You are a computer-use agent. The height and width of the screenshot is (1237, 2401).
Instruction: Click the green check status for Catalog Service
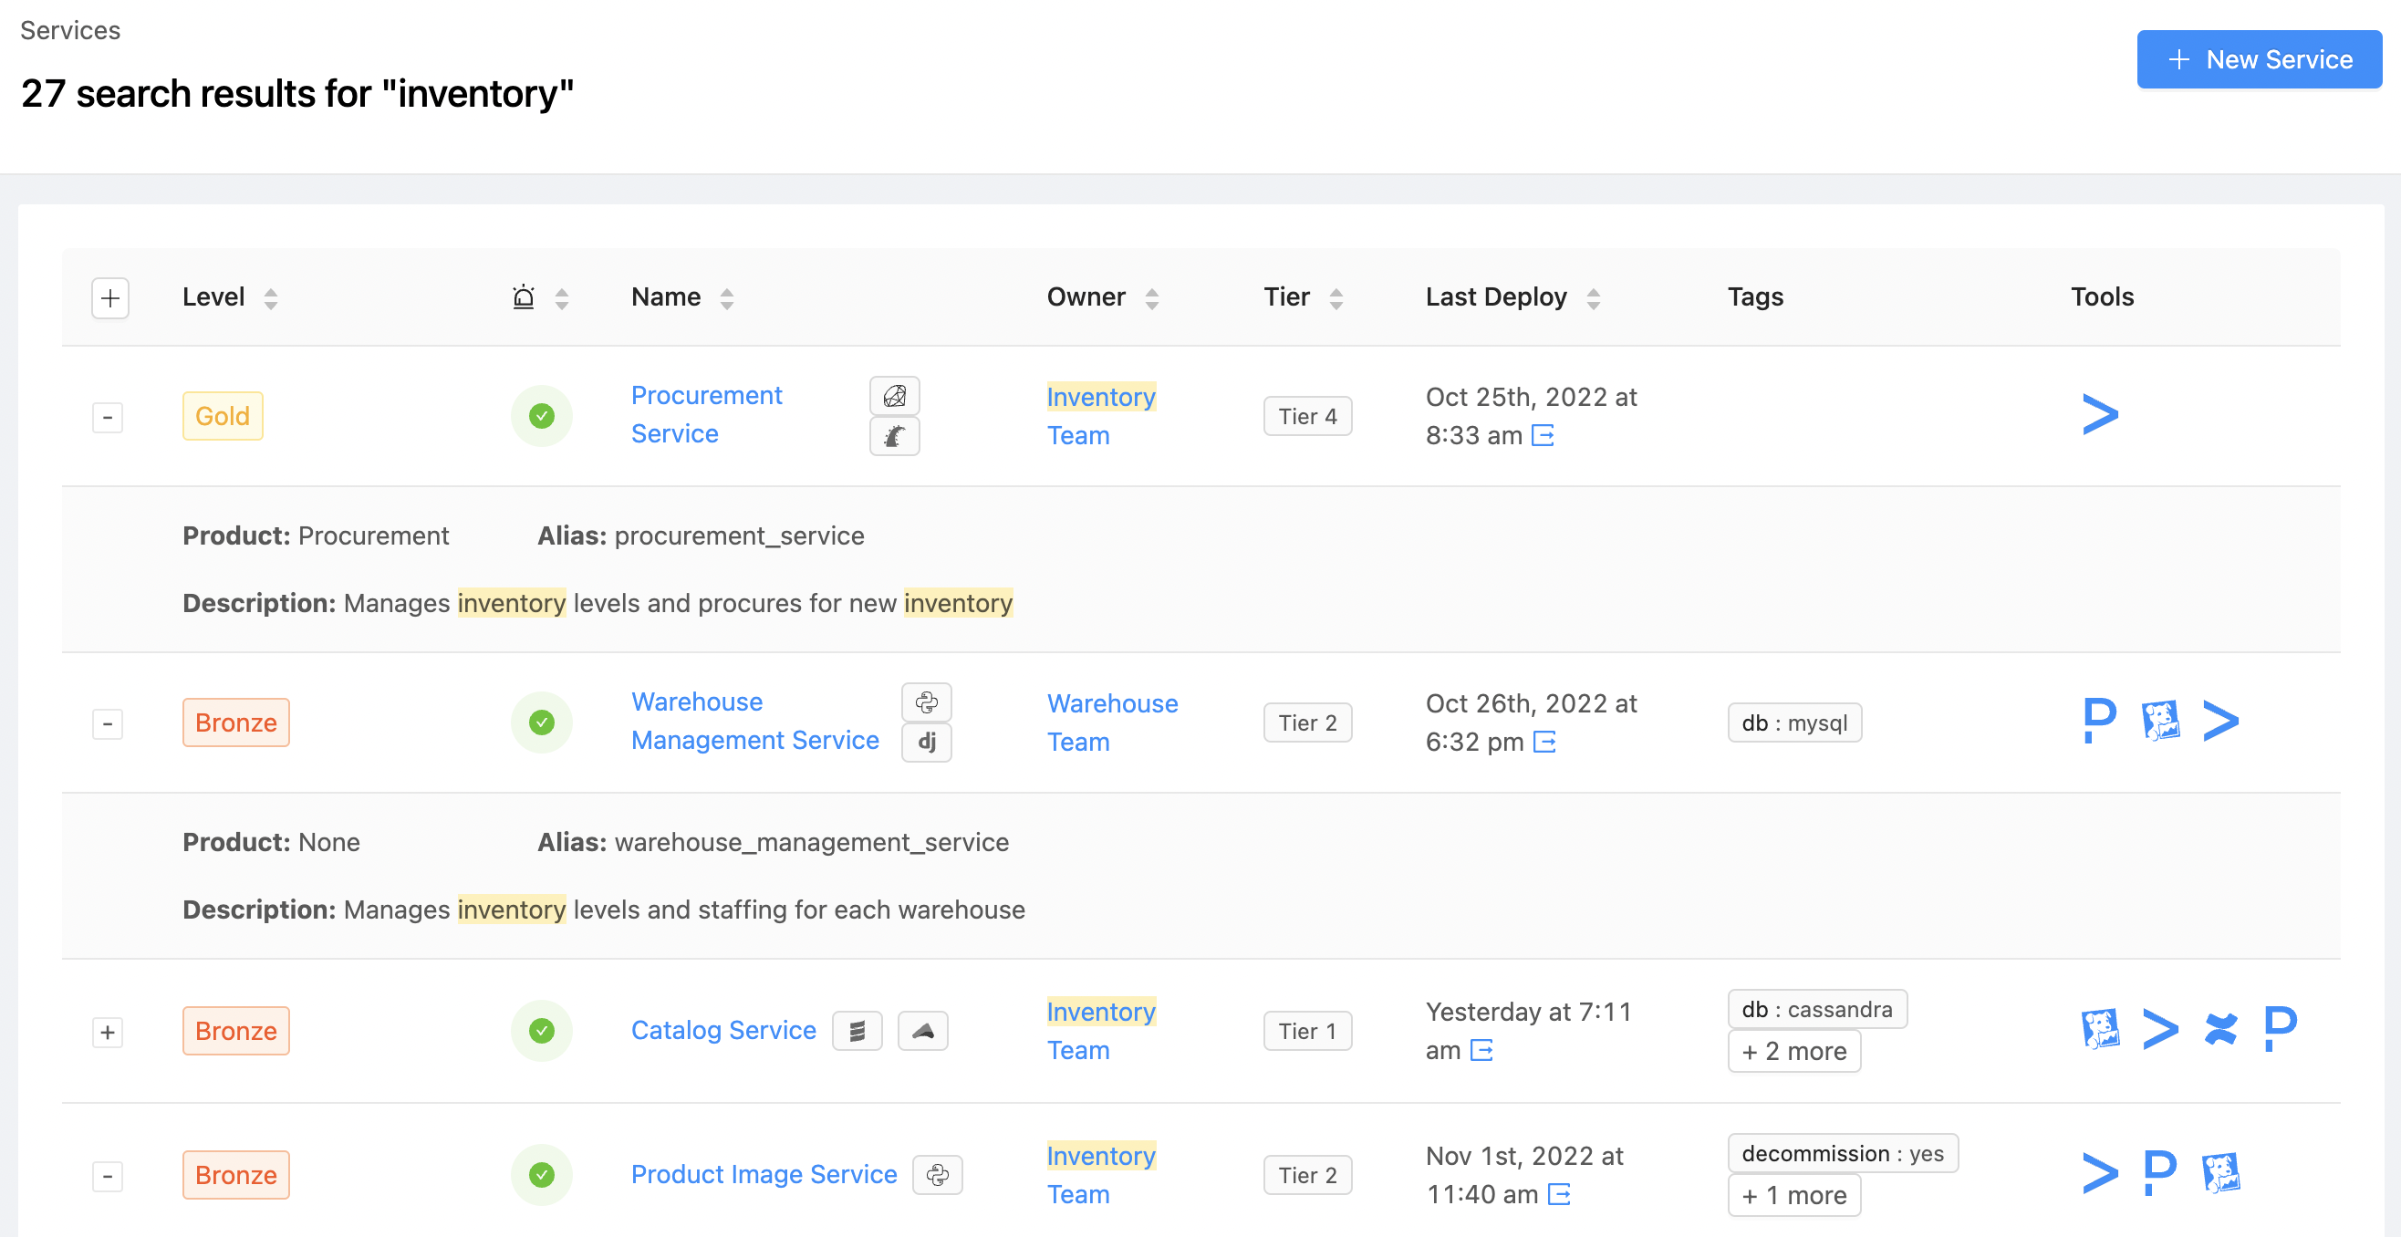(542, 1030)
